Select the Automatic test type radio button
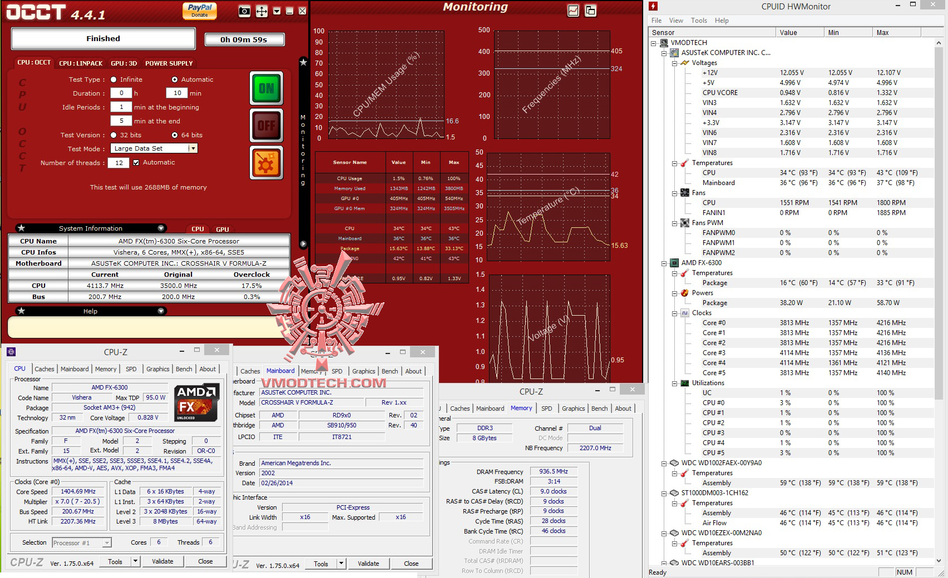948x578 pixels. coord(175,79)
